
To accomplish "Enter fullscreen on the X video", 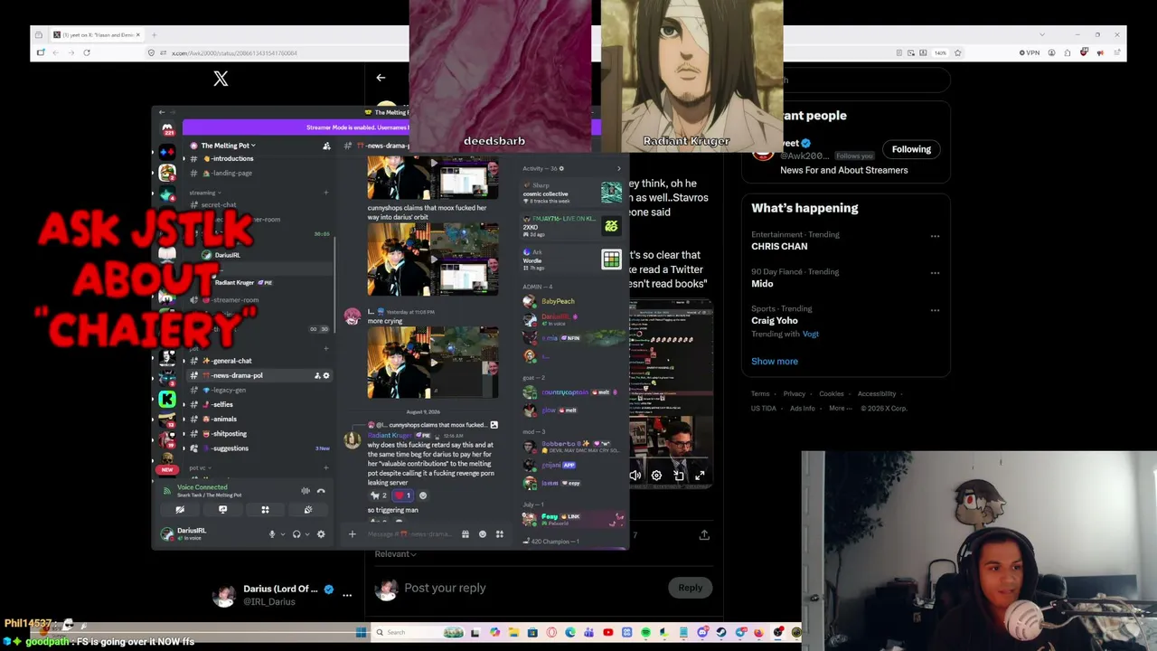I will click(x=700, y=475).
